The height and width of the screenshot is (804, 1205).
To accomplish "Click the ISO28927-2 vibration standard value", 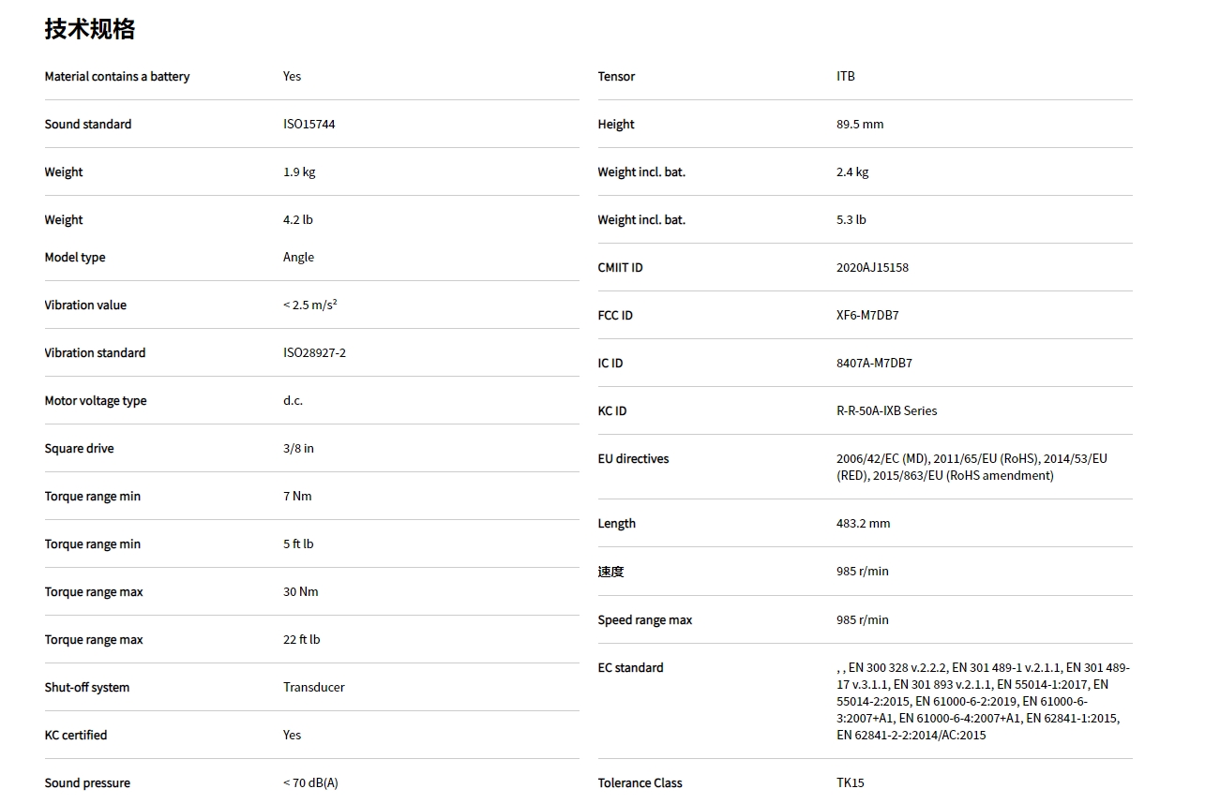I will pos(314,352).
